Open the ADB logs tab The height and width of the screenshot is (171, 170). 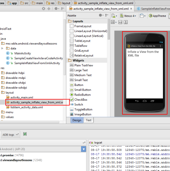(10, 135)
